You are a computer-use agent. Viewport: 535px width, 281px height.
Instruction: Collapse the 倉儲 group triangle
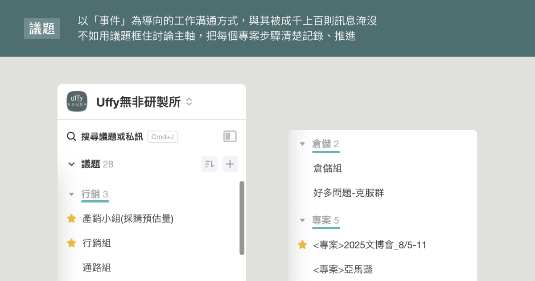pyautogui.click(x=302, y=144)
